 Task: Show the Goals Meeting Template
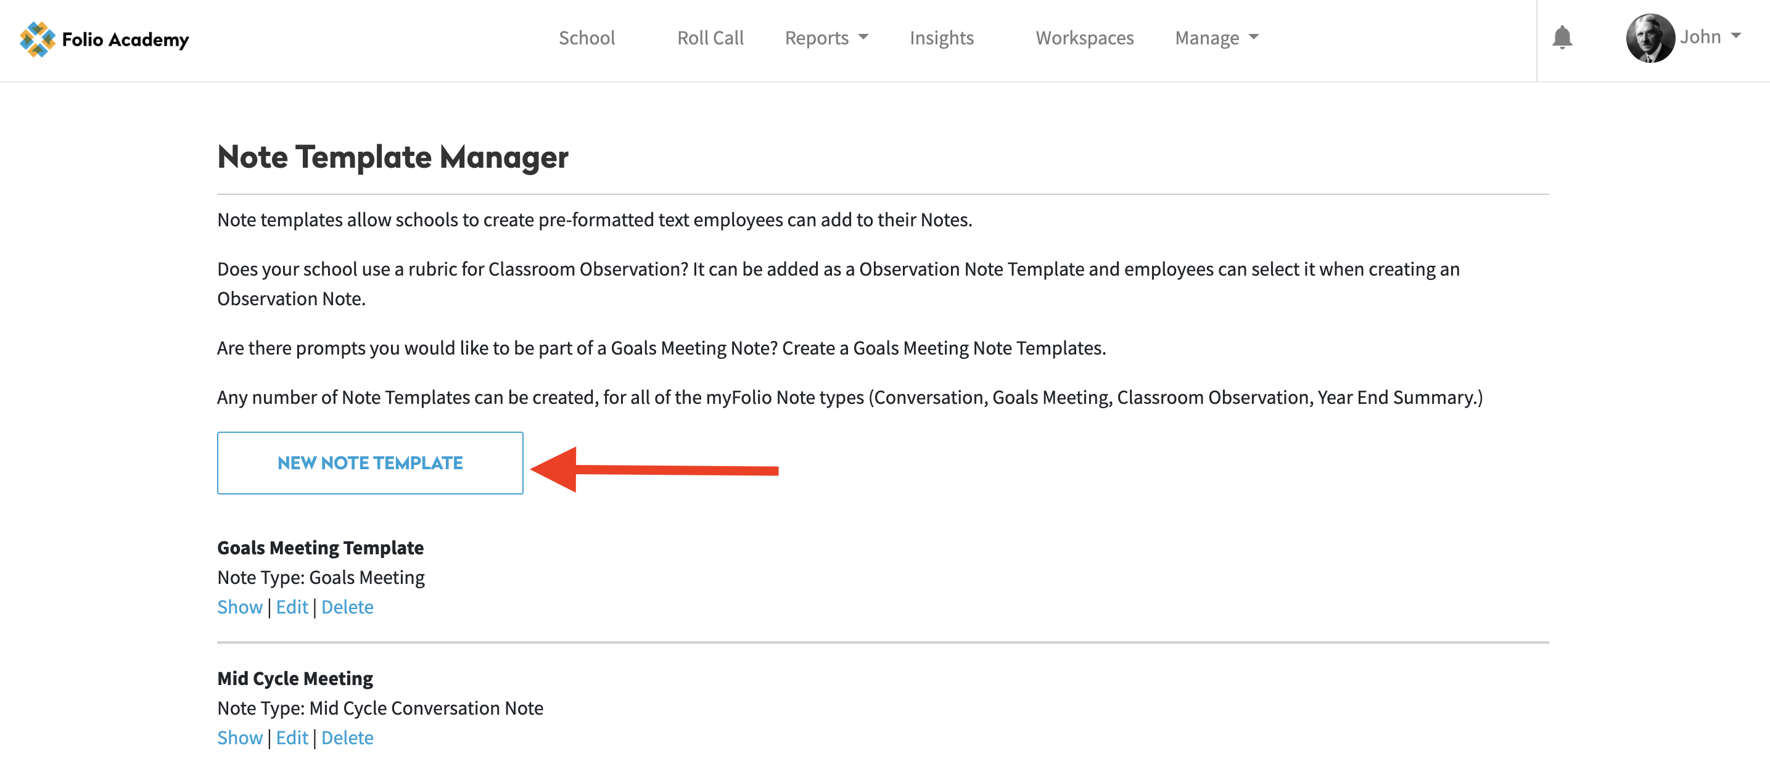point(240,607)
